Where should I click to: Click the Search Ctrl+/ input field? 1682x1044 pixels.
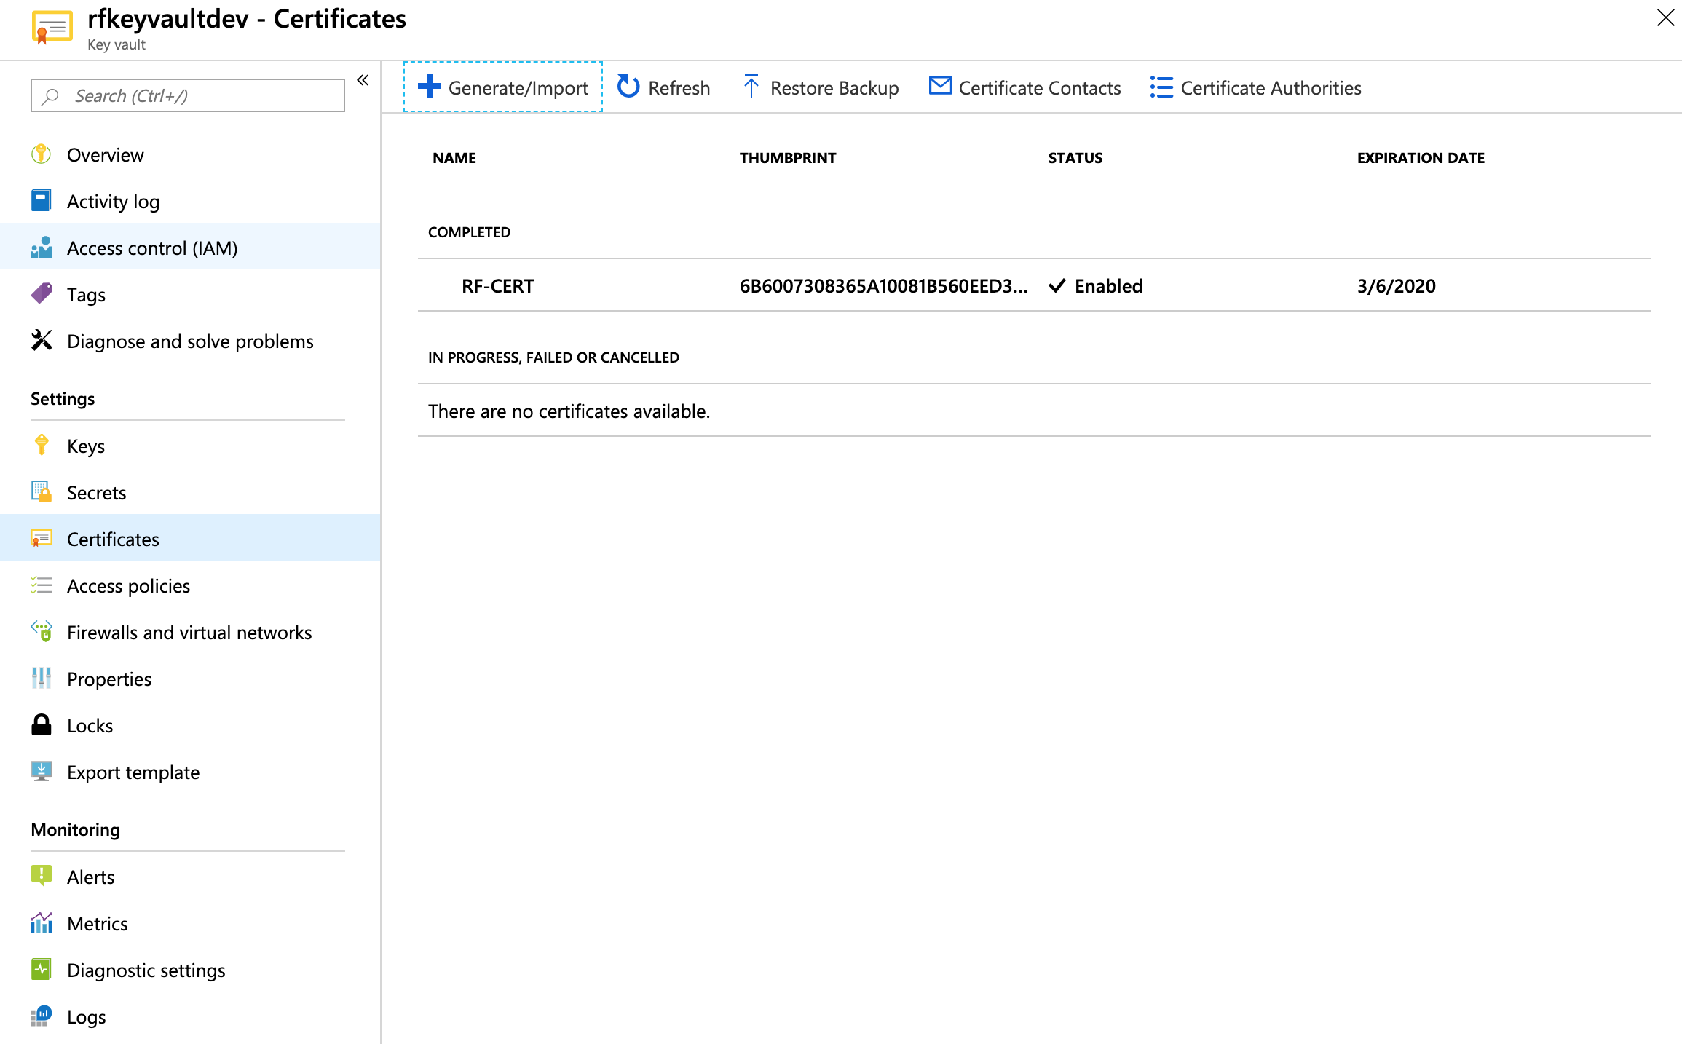pos(186,94)
